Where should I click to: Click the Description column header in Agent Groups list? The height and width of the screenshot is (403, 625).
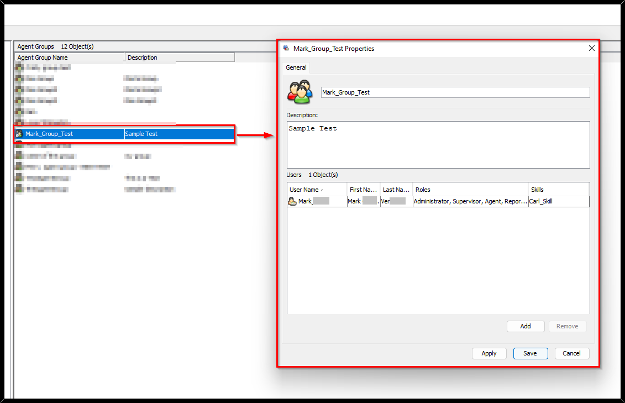(x=180, y=57)
